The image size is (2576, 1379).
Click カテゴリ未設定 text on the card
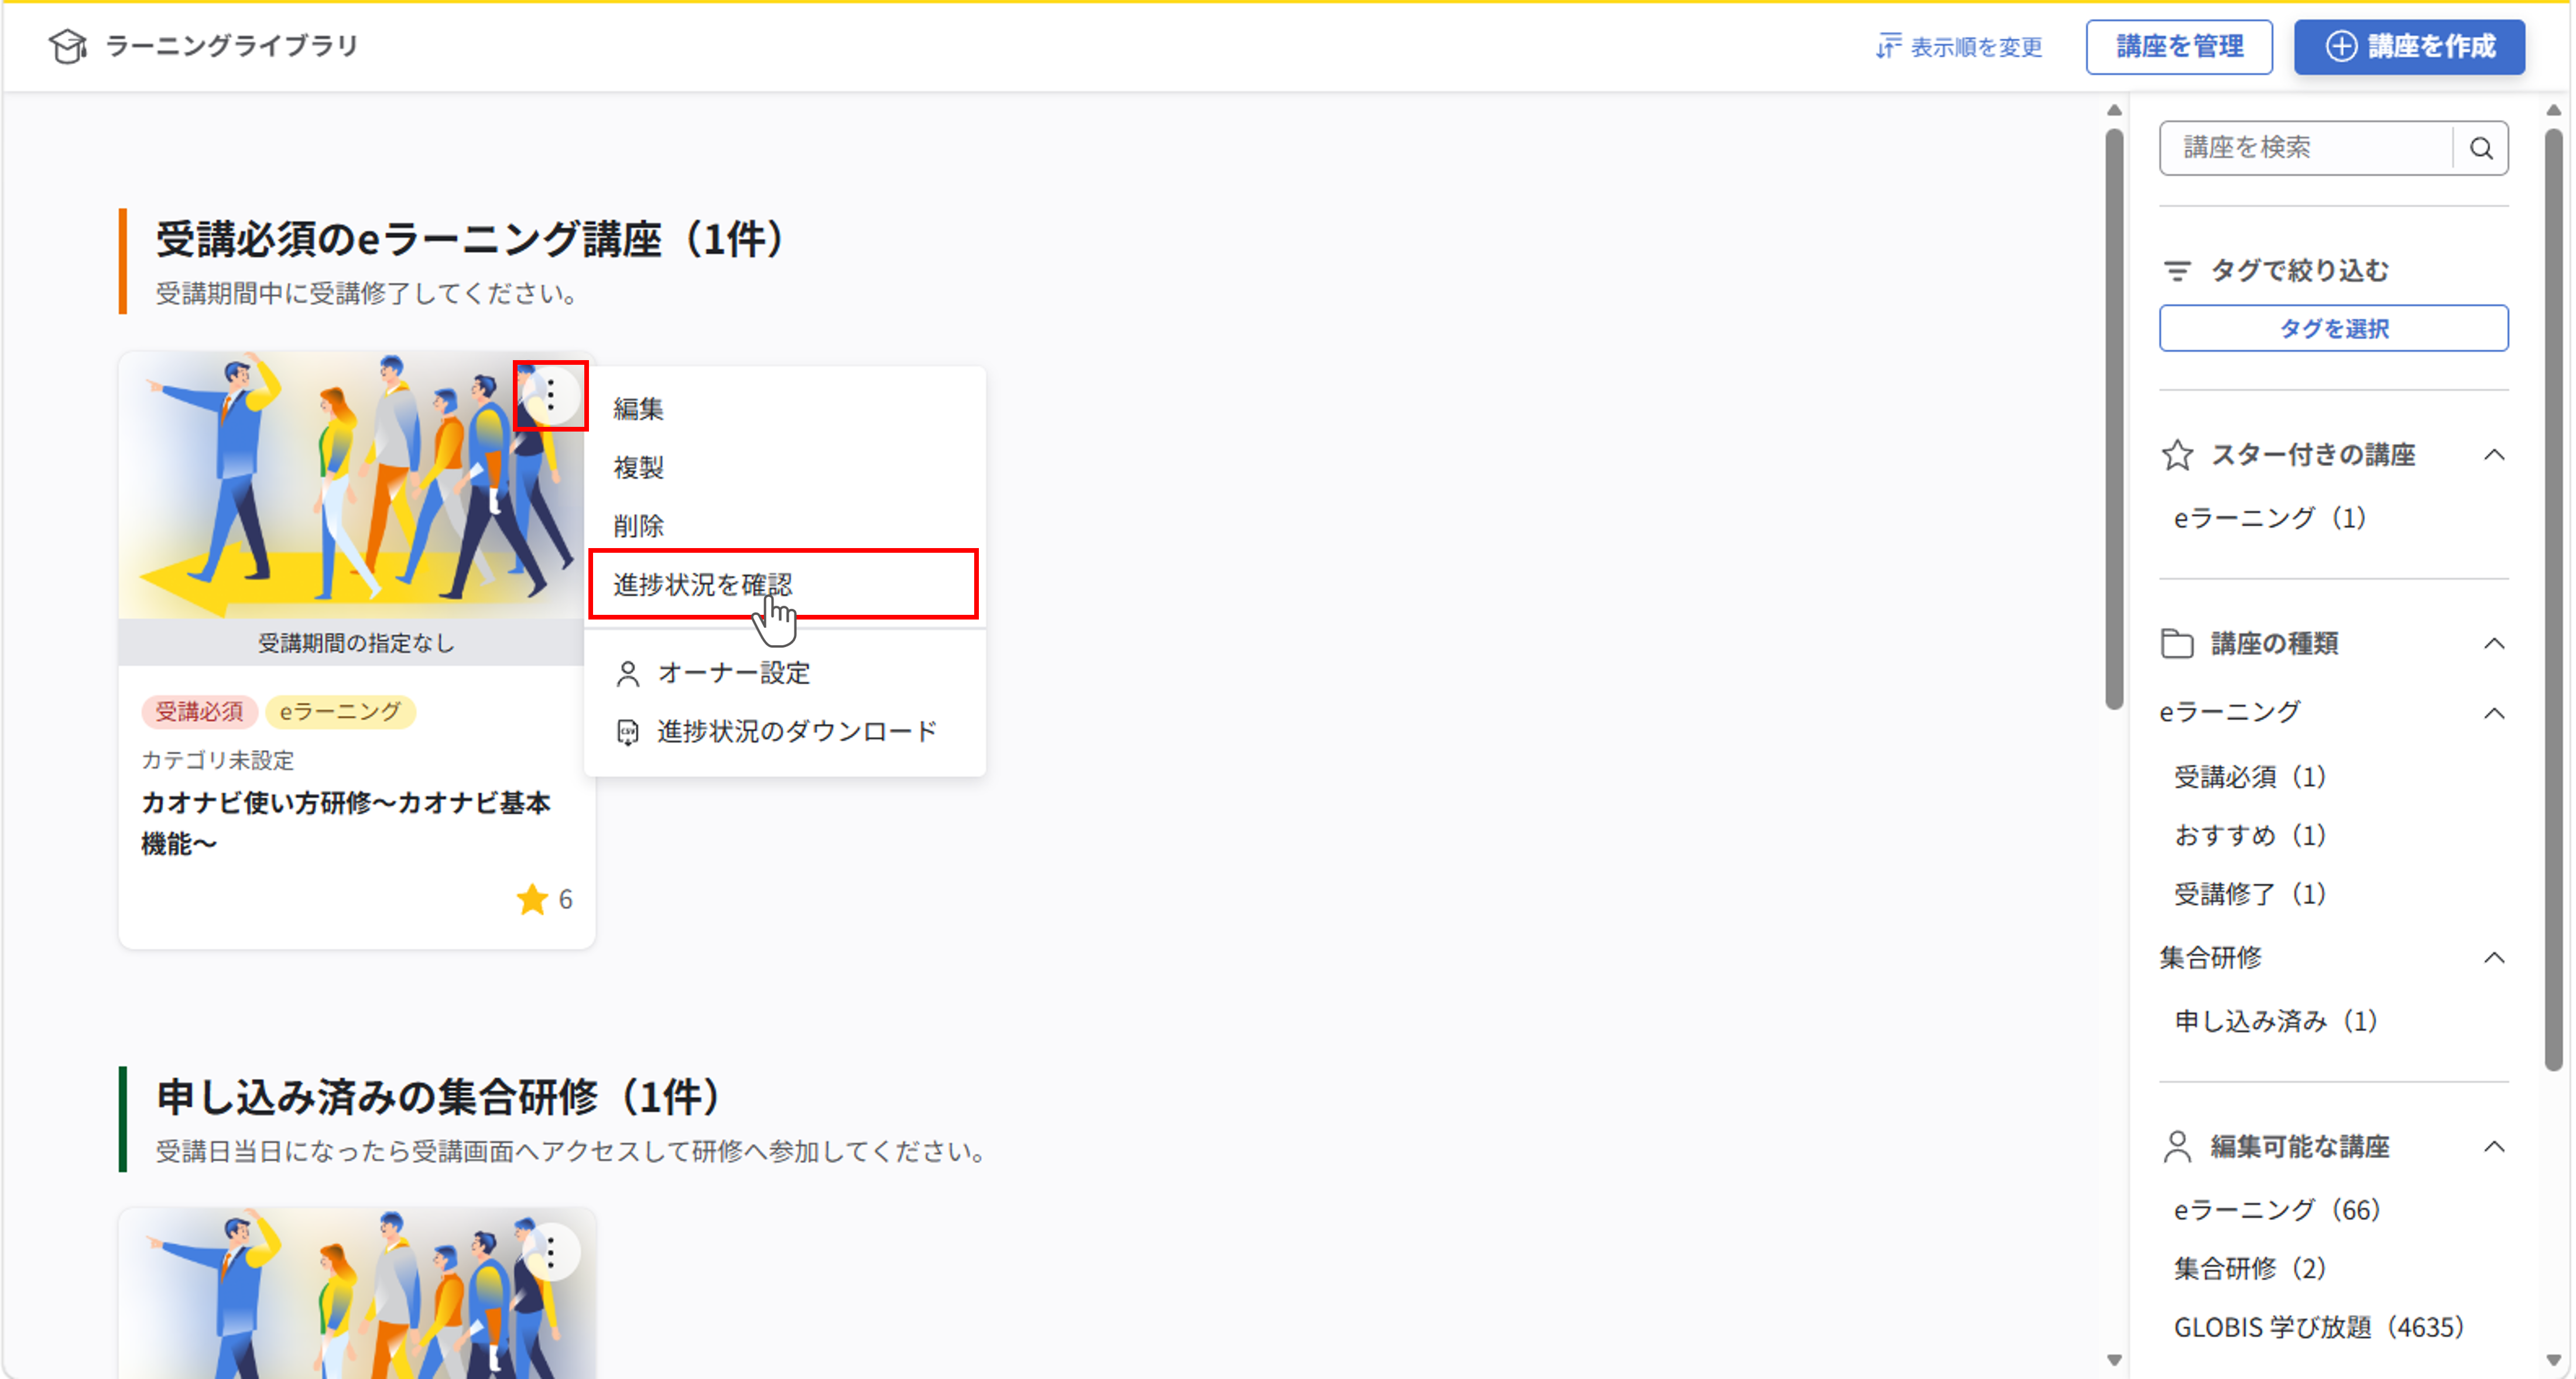[218, 760]
